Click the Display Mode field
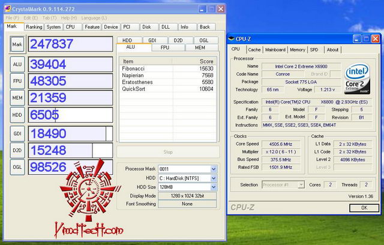This screenshot has height=245, width=384. (187, 196)
